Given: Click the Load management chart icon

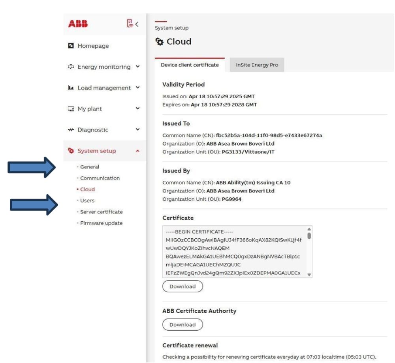Looking at the screenshot, I should pyautogui.click(x=71, y=88).
